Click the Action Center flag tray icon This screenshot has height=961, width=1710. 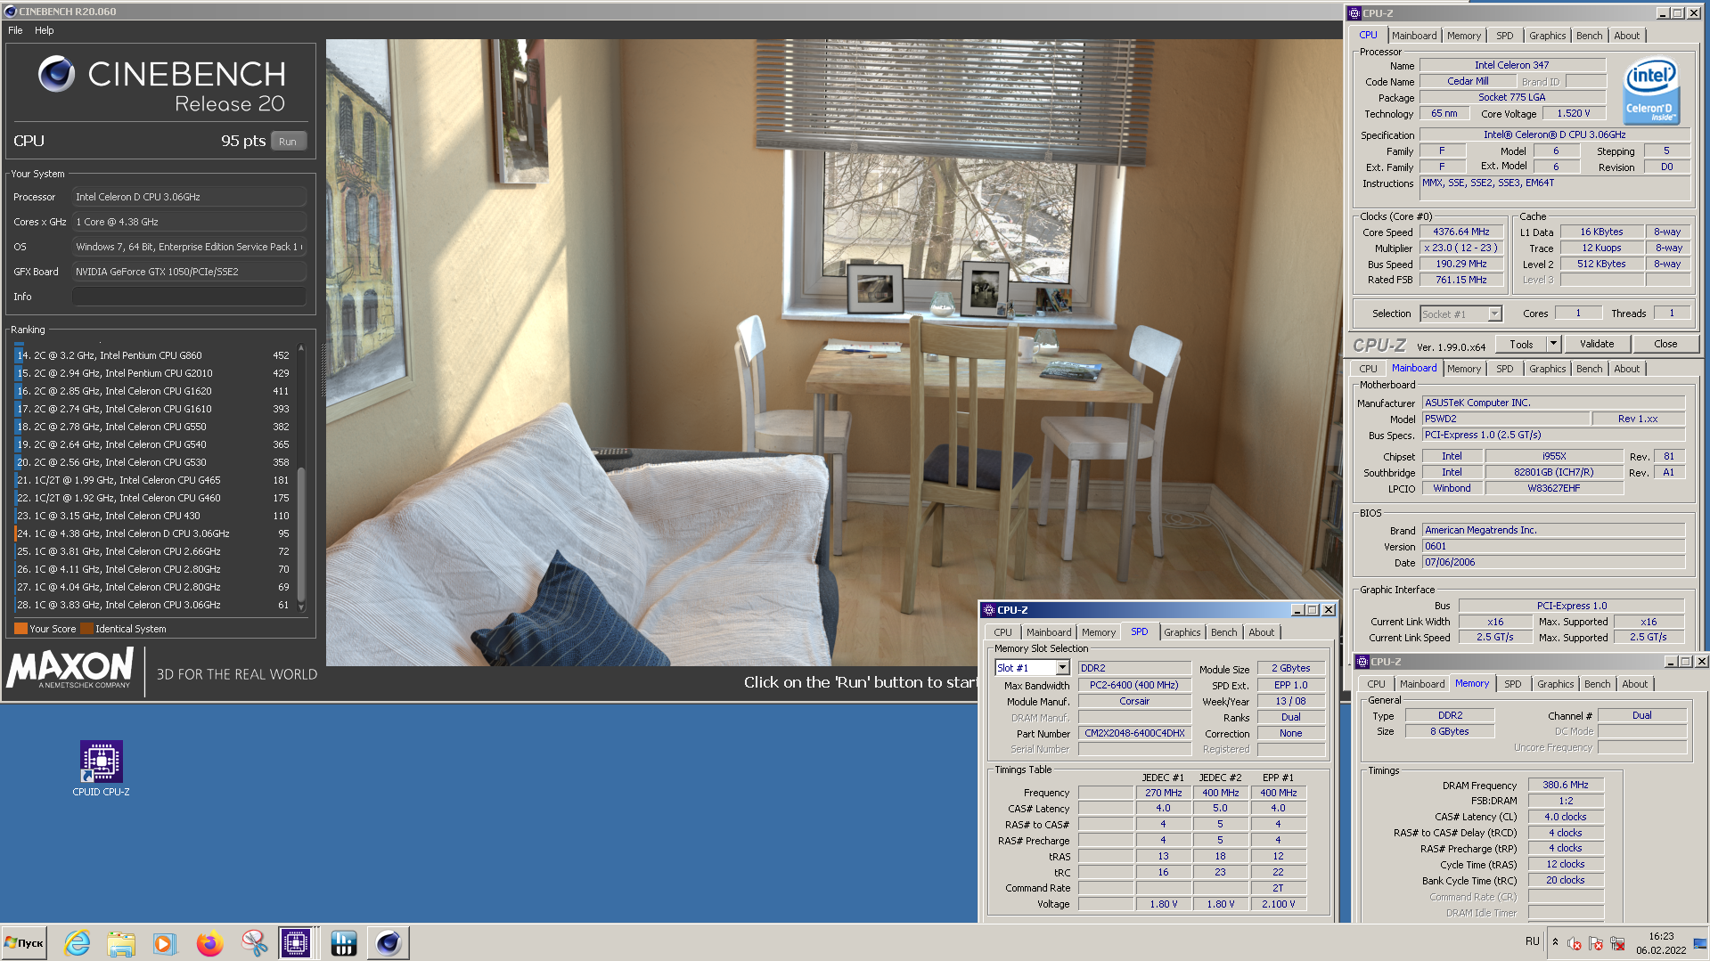[1595, 943]
